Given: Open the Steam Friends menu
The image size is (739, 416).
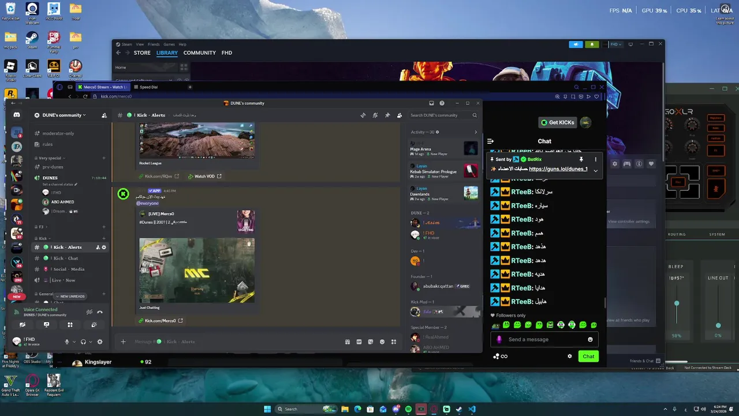Looking at the screenshot, I should [x=154, y=44].
